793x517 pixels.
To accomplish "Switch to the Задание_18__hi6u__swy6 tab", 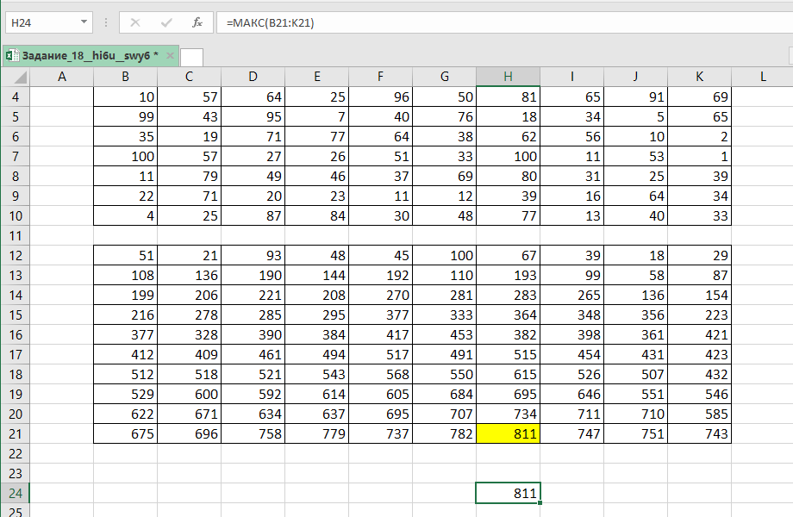I will coord(84,56).
